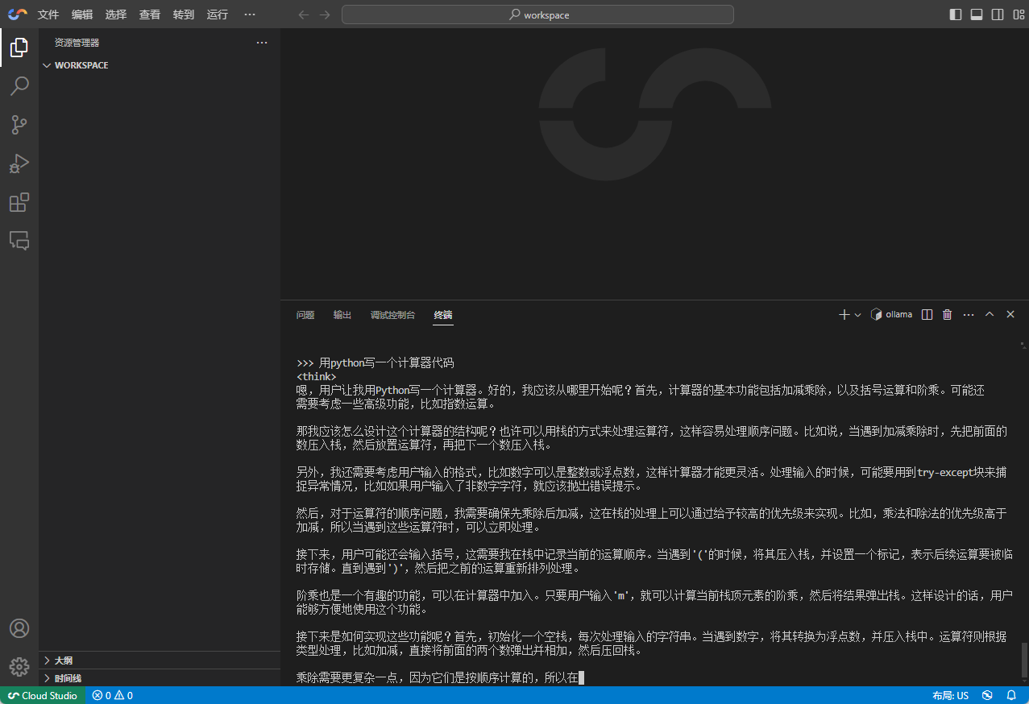Toggle the panel visibility
The width and height of the screenshot is (1029, 704).
click(977, 14)
